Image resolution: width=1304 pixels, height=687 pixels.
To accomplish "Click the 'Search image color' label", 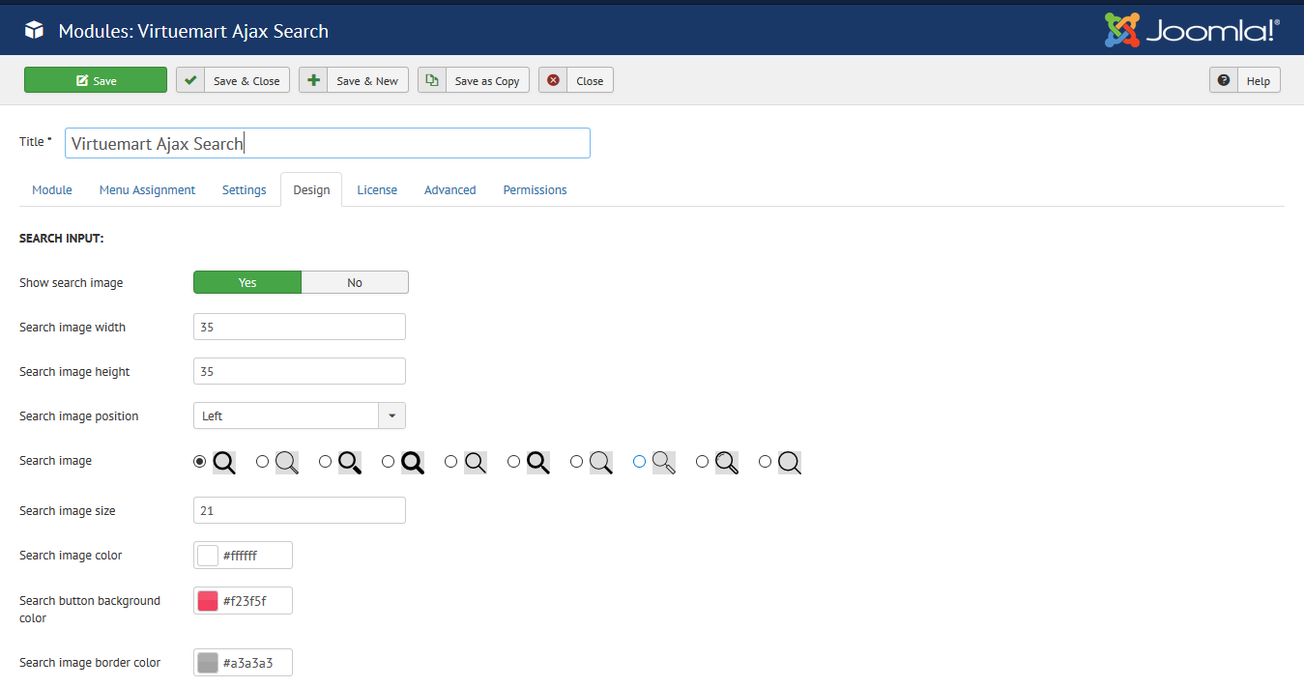I will tap(71, 556).
